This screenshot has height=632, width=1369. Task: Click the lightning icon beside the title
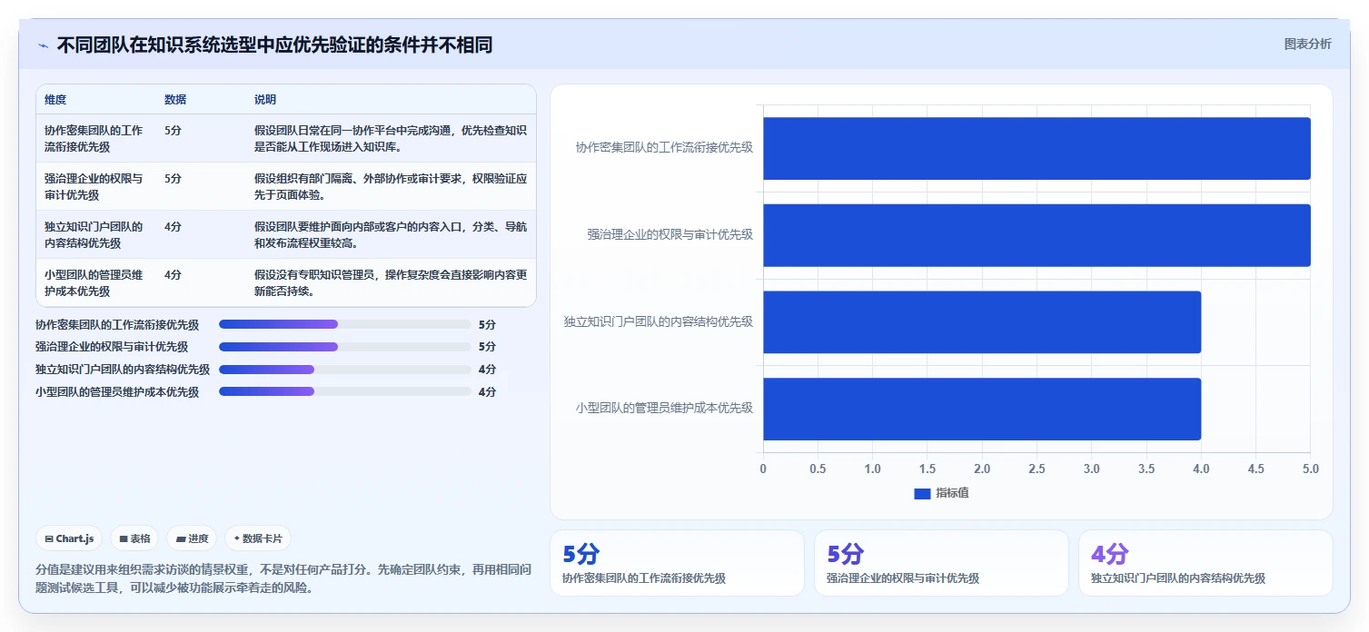click(43, 45)
